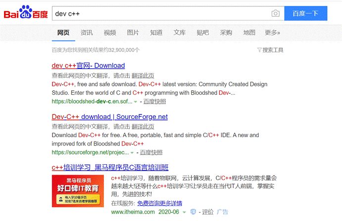The width and height of the screenshot is (342, 221).
Task: Go to the 地图 tab
Action: point(249,33)
